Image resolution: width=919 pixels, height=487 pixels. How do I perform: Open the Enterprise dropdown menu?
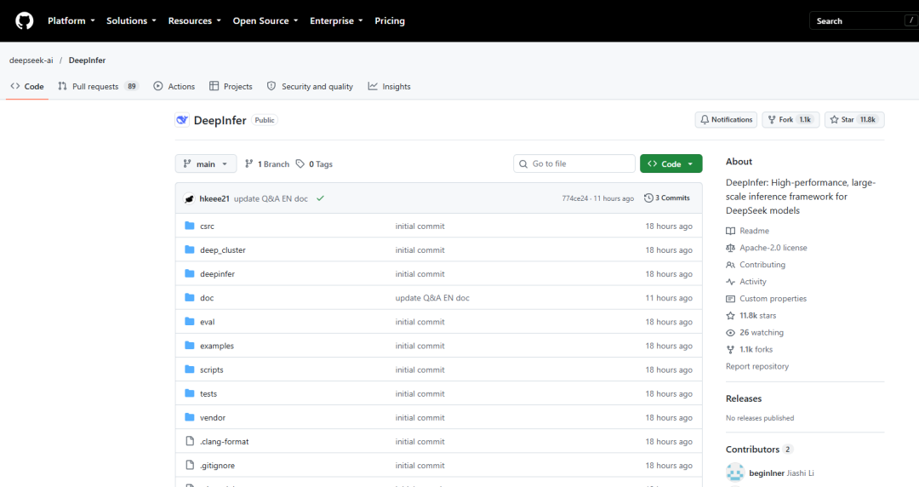tap(336, 20)
